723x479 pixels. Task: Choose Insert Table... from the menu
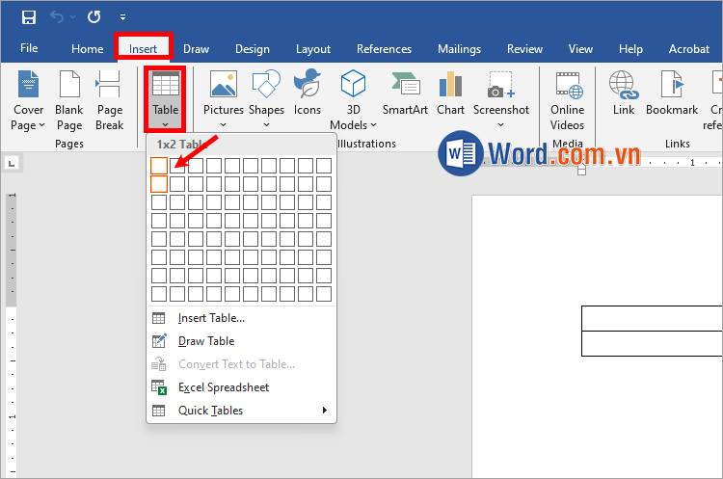(211, 318)
